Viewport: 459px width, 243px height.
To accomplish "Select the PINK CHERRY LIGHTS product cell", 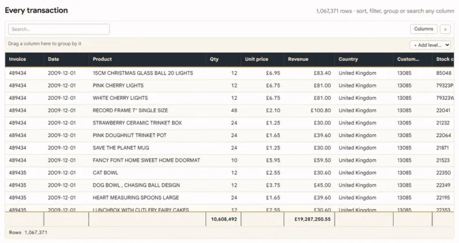I will click(x=147, y=85).
